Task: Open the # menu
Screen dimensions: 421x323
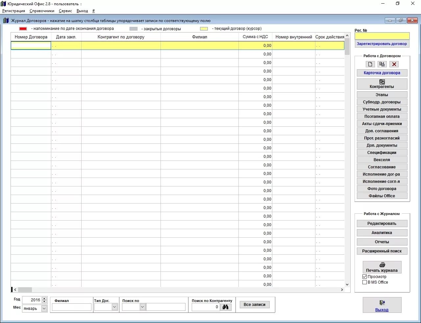Action: (x=93, y=11)
